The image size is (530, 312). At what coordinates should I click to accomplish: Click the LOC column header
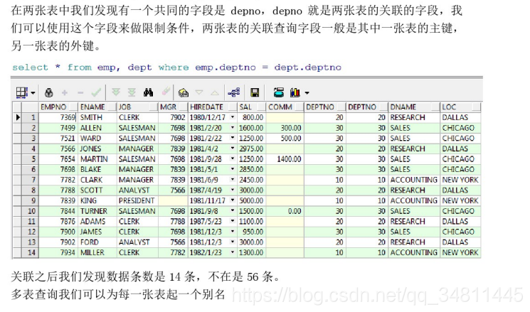(x=460, y=107)
